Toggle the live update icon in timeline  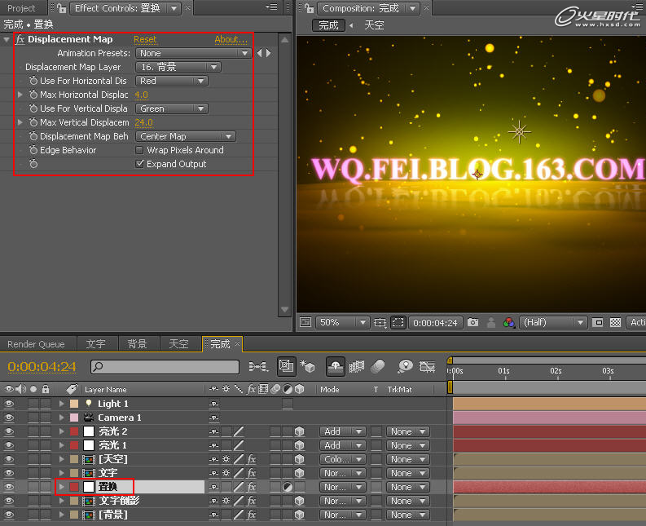click(286, 366)
